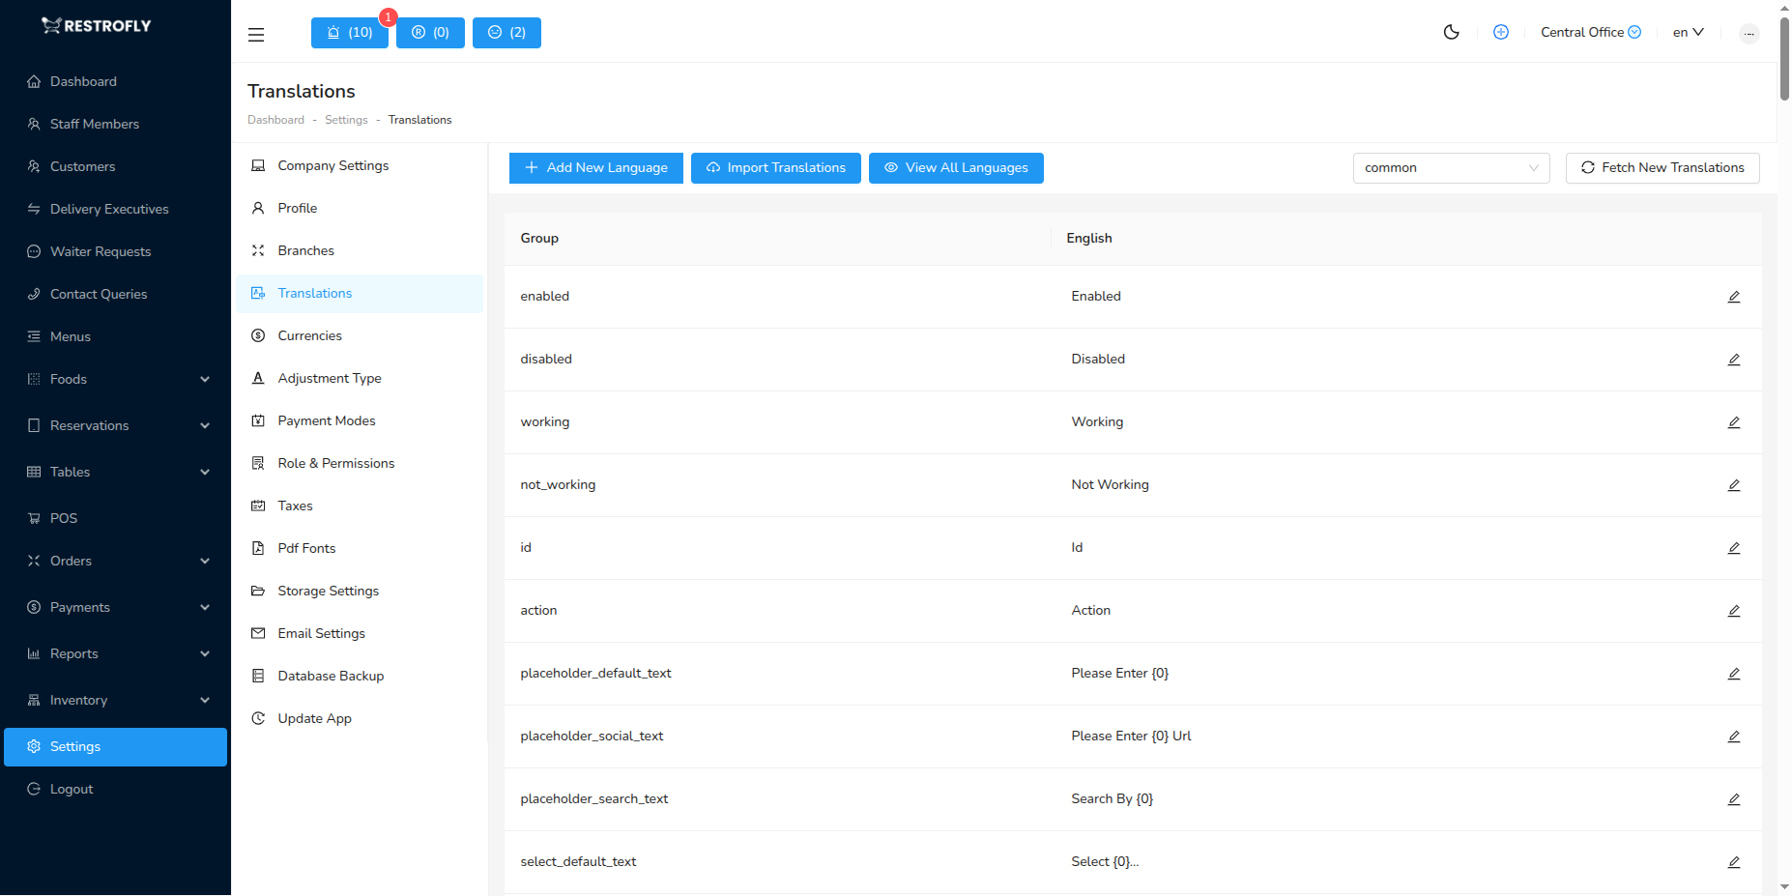Click the smiley face (2) button
This screenshot has height=896, width=1792.
tap(506, 33)
